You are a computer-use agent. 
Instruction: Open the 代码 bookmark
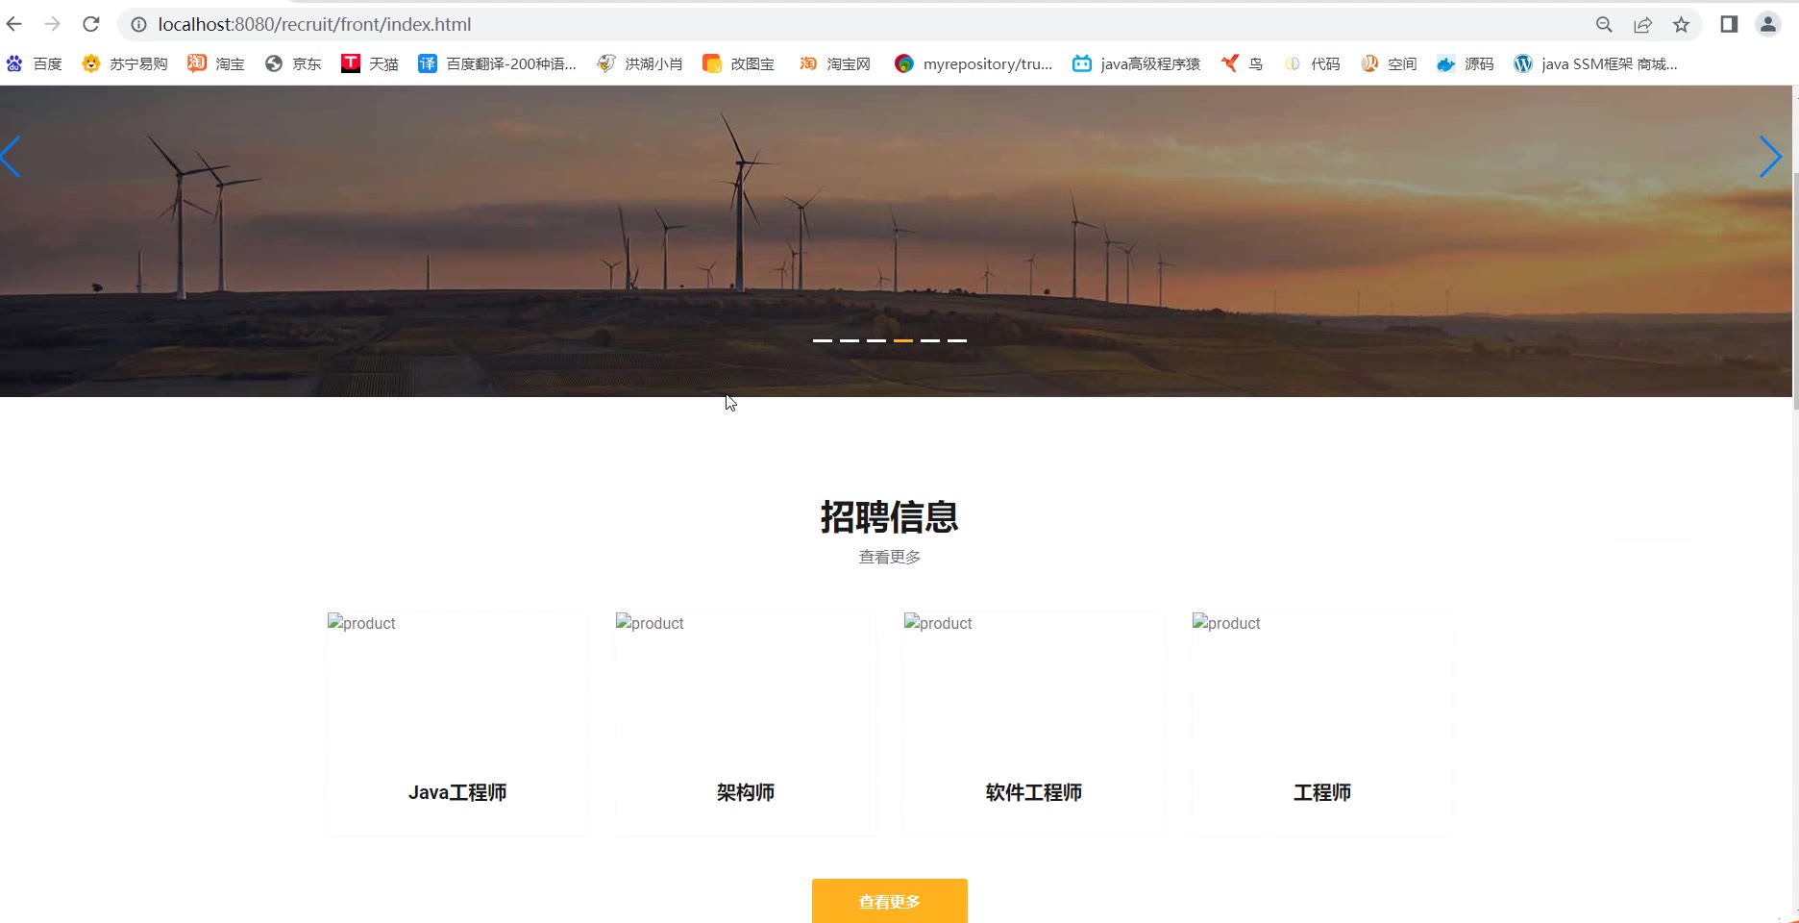1312,63
